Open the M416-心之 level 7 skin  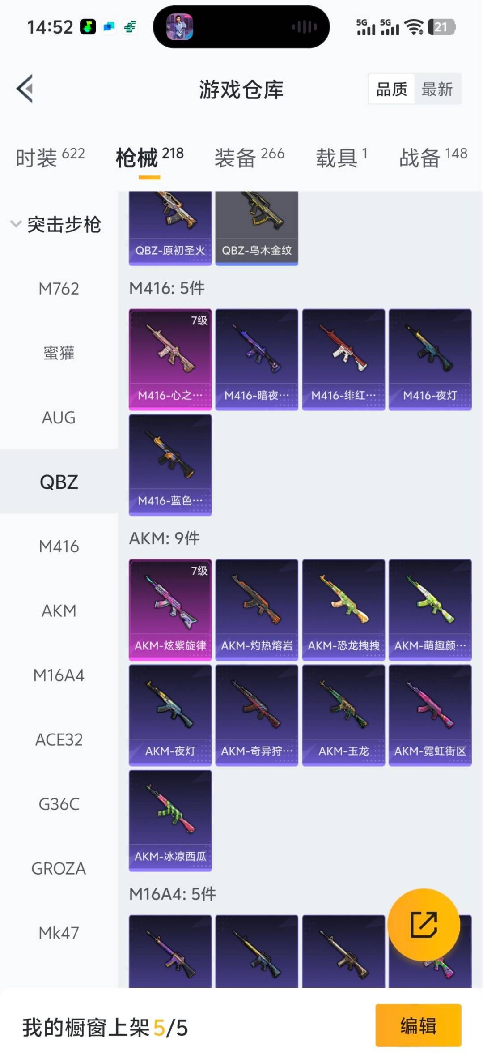(170, 359)
